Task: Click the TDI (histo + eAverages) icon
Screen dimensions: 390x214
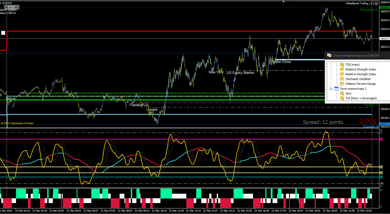Action: [342, 98]
